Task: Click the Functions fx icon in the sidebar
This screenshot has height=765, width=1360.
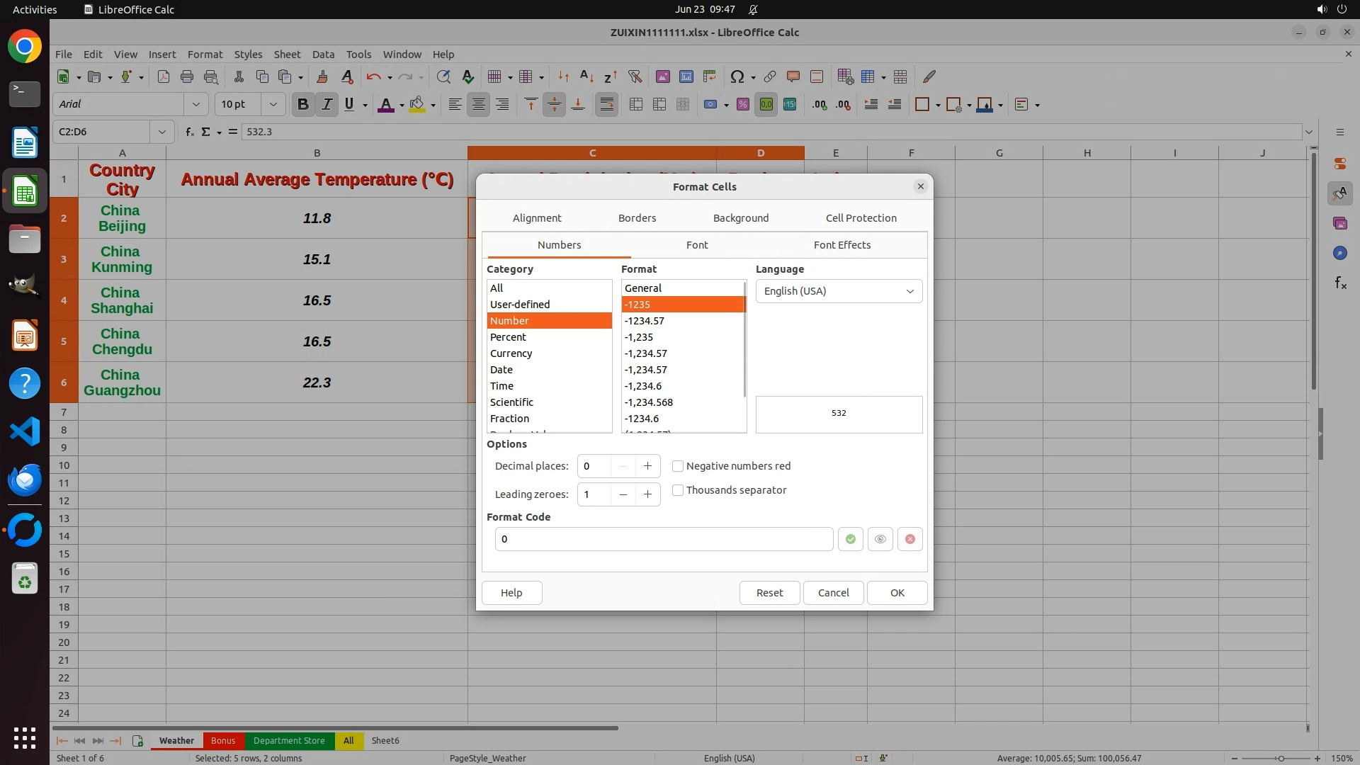Action: tap(1339, 283)
